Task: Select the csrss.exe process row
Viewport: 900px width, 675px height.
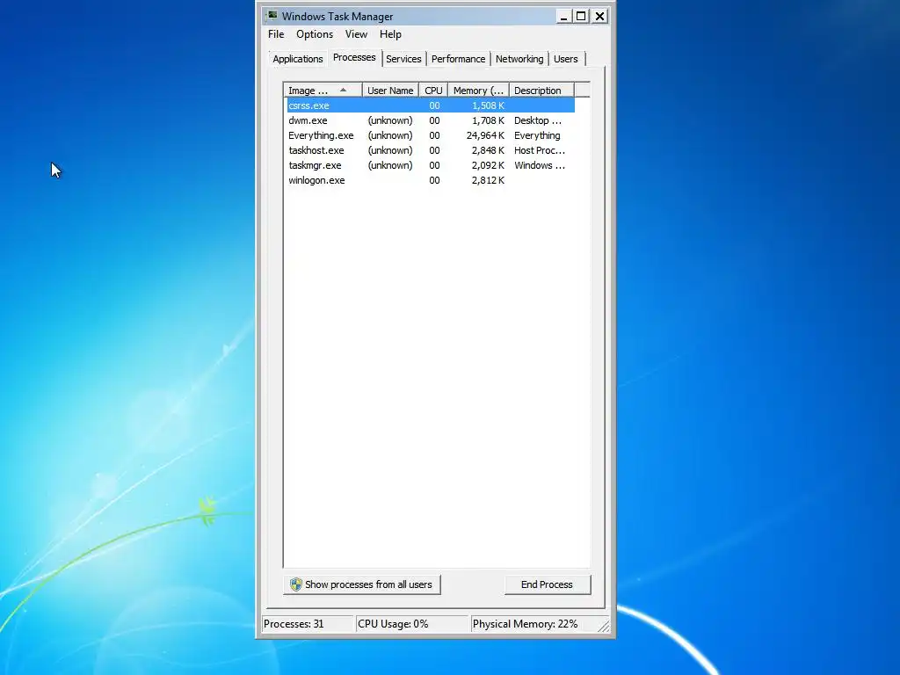Action: click(430, 105)
